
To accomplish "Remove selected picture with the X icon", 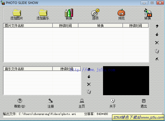I will point(157,43).
